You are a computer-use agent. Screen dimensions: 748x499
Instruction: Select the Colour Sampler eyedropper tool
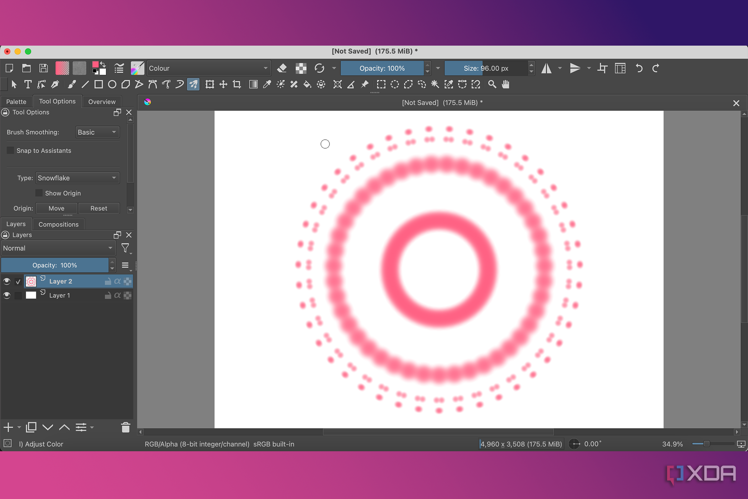[x=267, y=84]
